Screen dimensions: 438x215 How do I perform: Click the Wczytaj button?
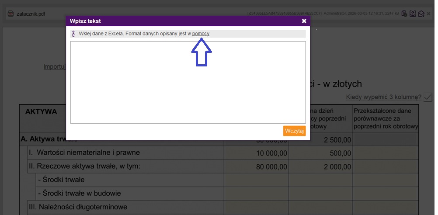(294, 131)
